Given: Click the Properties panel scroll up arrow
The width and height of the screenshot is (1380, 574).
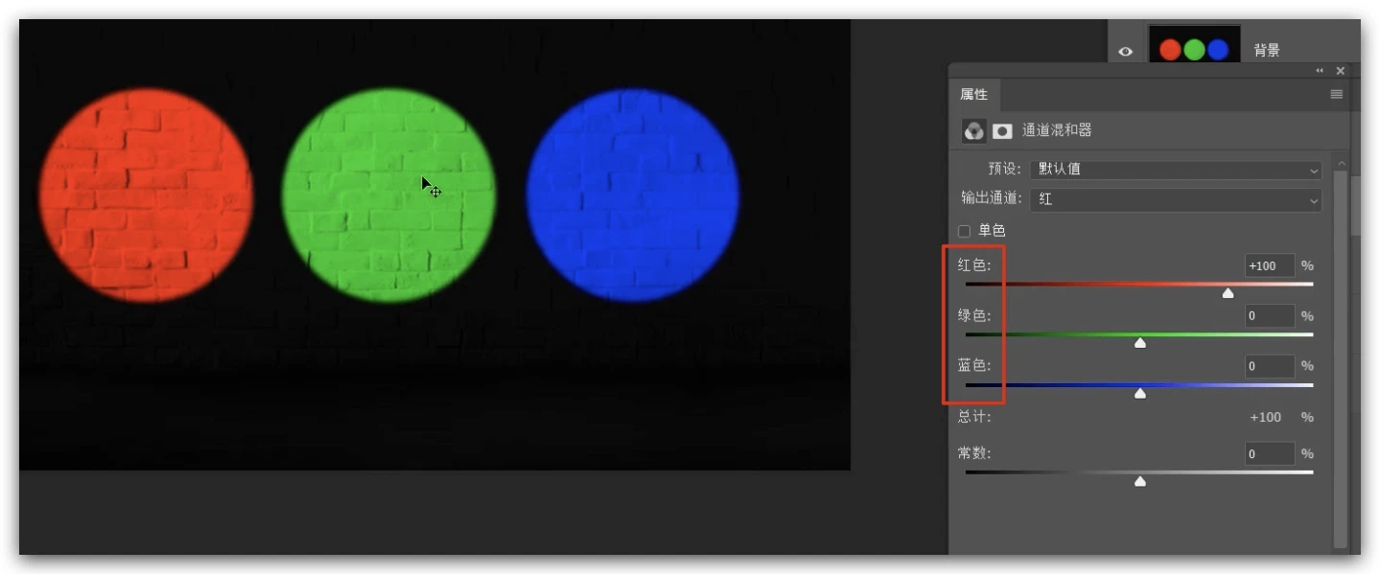Looking at the screenshot, I should pyautogui.click(x=1341, y=163).
